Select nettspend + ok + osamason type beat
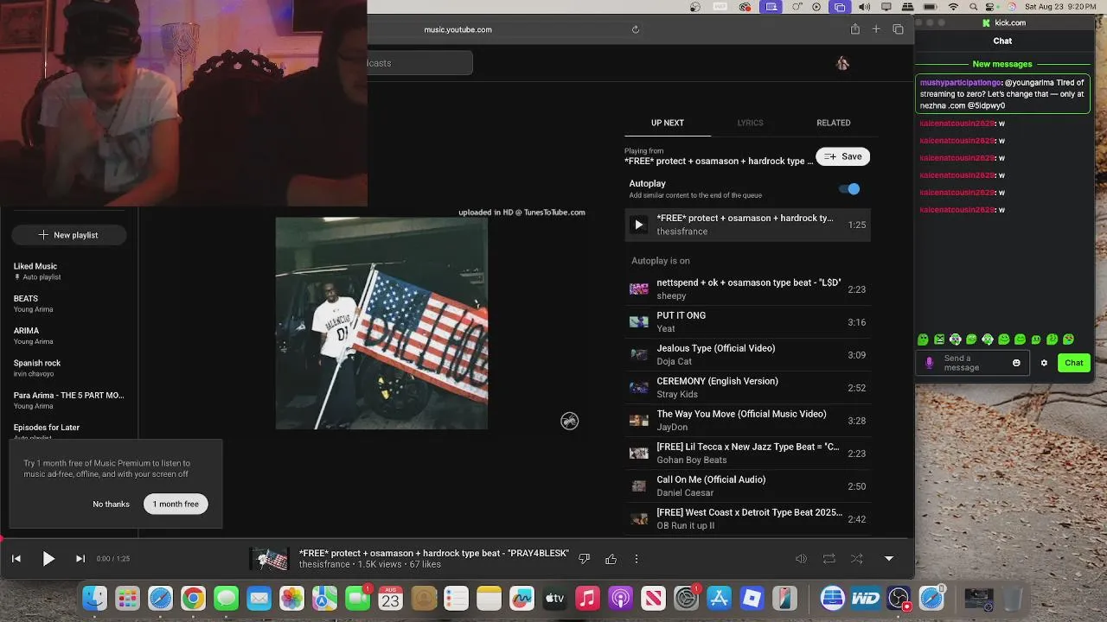Image resolution: width=1107 pixels, height=622 pixels. click(748, 289)
